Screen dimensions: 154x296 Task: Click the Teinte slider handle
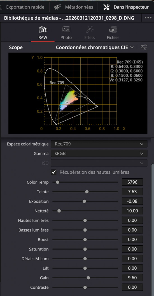87,192
